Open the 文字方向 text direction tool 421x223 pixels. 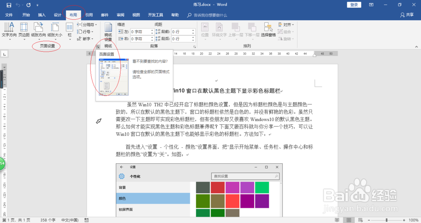pyautogui.click(x=9, y=31)
